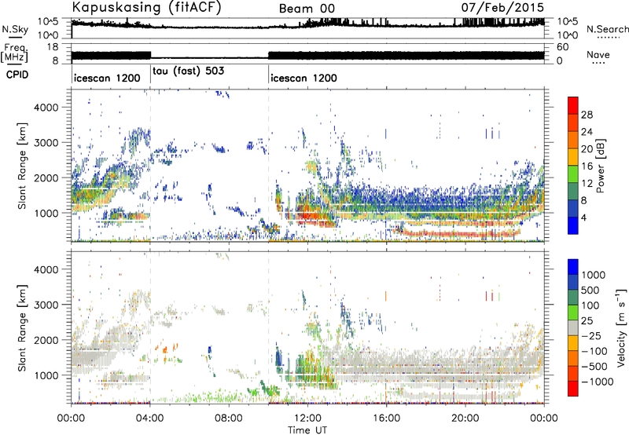The width and height of the screenshot is (629, 435).
Task: Click the 25 label on Velocity colorbar
Action: 587,321
